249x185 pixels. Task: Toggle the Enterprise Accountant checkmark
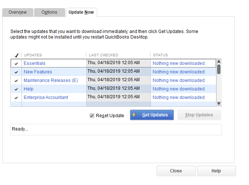click(x=16, y=98)
